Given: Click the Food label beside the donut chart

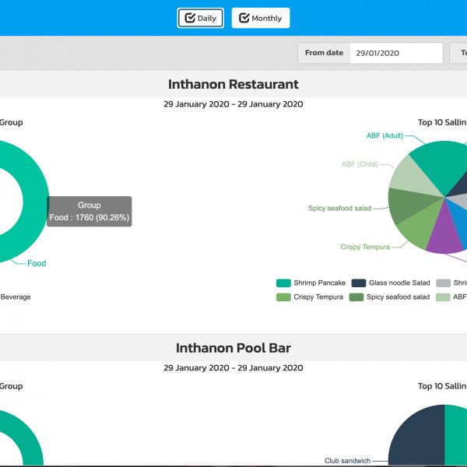Looking at the screenshot, I should point(37,263).
